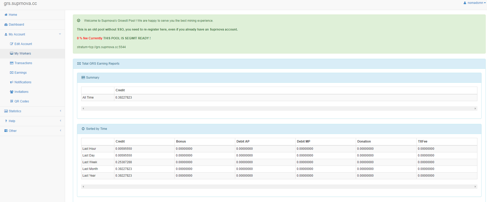Click the Statistics menu label
The width and height of the screenshot is (487, 202).
click(15, 111)
